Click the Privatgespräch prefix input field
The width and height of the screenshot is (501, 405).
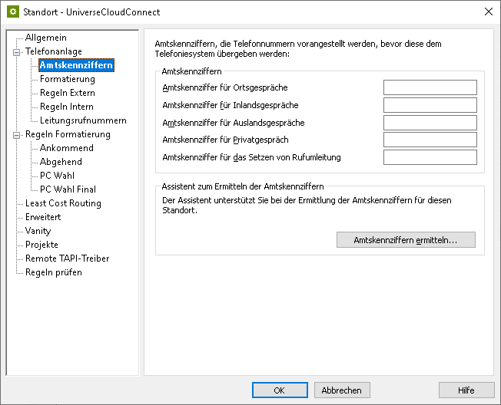tap(430, 140)
